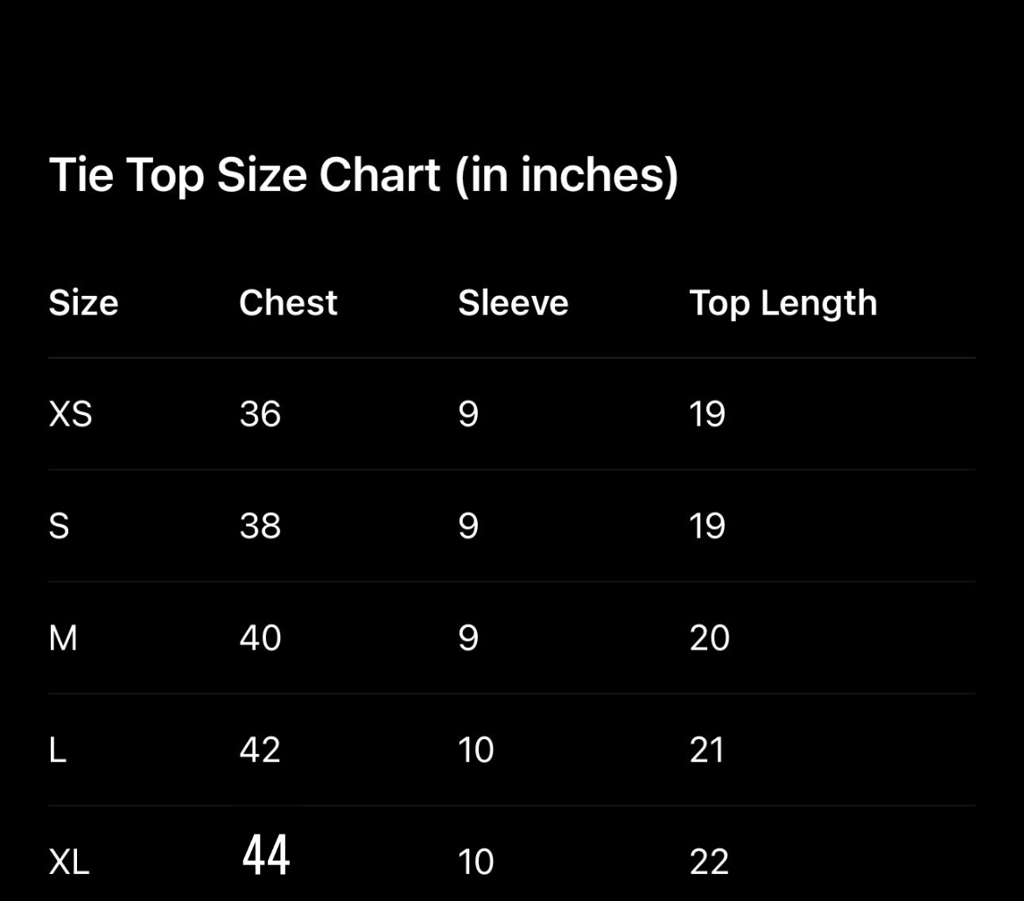This screenshot has width=1024, height=901.
Task: Click the Chest column header
Action: pos(288,303)
